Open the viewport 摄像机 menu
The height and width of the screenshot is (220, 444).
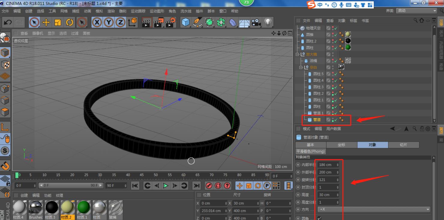click(x=38, y=33)
